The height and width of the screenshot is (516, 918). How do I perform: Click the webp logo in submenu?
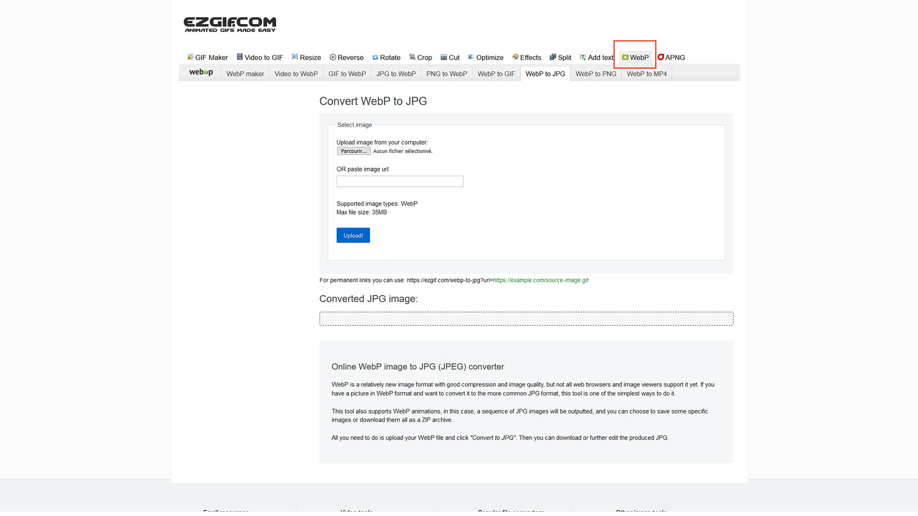(201, 72)
